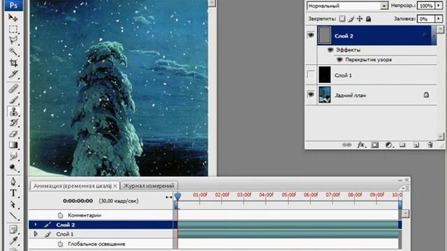This screenshot has height=251, width=447.
Task: Open the opacity slider arrow
Action: (439, 6)
